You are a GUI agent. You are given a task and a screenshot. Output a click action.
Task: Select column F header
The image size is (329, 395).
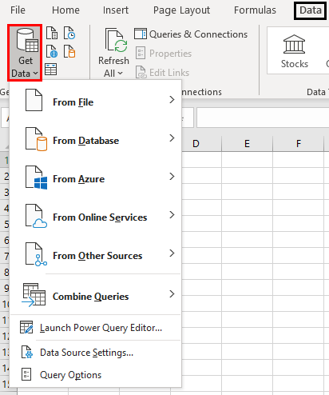(299, 144)
